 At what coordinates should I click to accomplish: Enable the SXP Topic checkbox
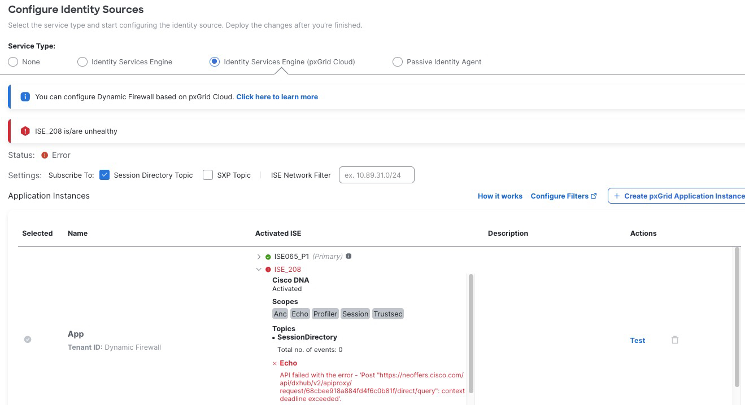208,175
